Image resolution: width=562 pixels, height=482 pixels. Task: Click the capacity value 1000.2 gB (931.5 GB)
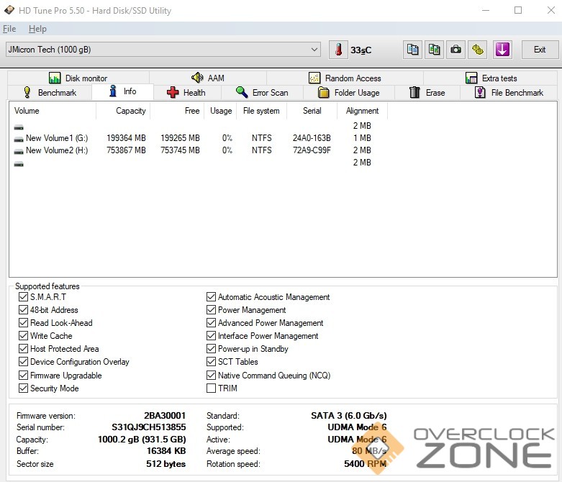coord(142,440)
